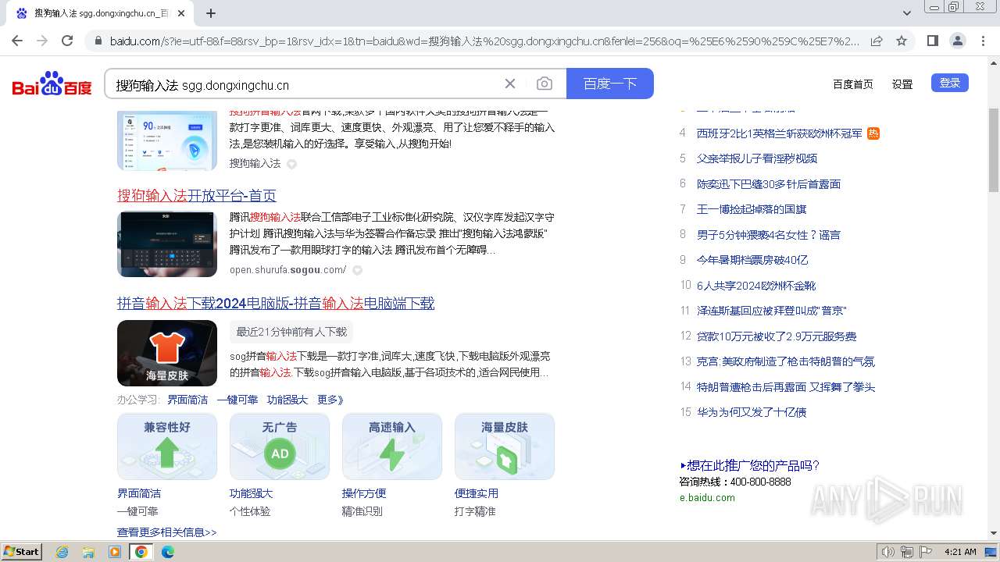This screenshot has width=1000, height=562.
Task: Clear the search box with X icon
Action: click(510, 84)
